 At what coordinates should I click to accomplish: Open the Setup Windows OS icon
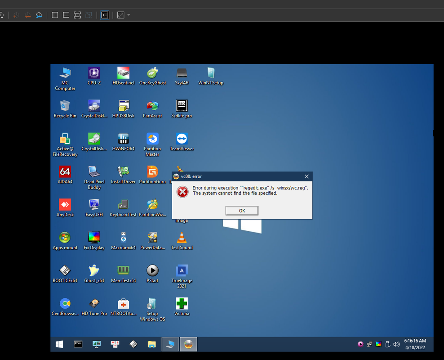152,309
